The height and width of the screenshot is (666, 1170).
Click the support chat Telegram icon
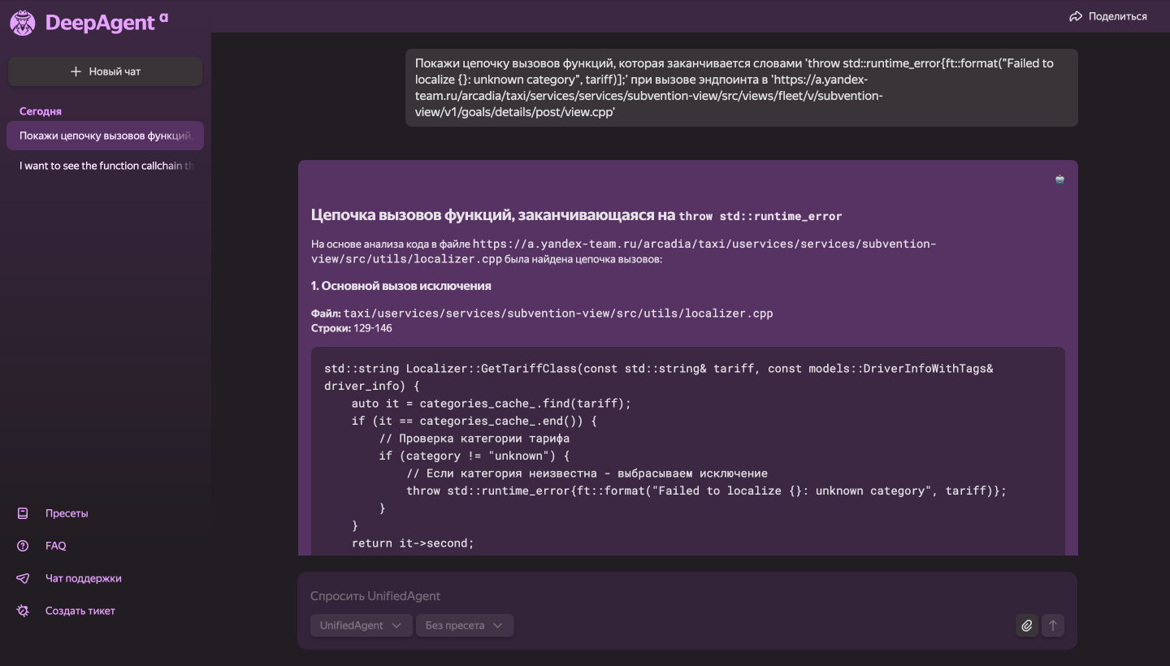click(x=23, y=578)
